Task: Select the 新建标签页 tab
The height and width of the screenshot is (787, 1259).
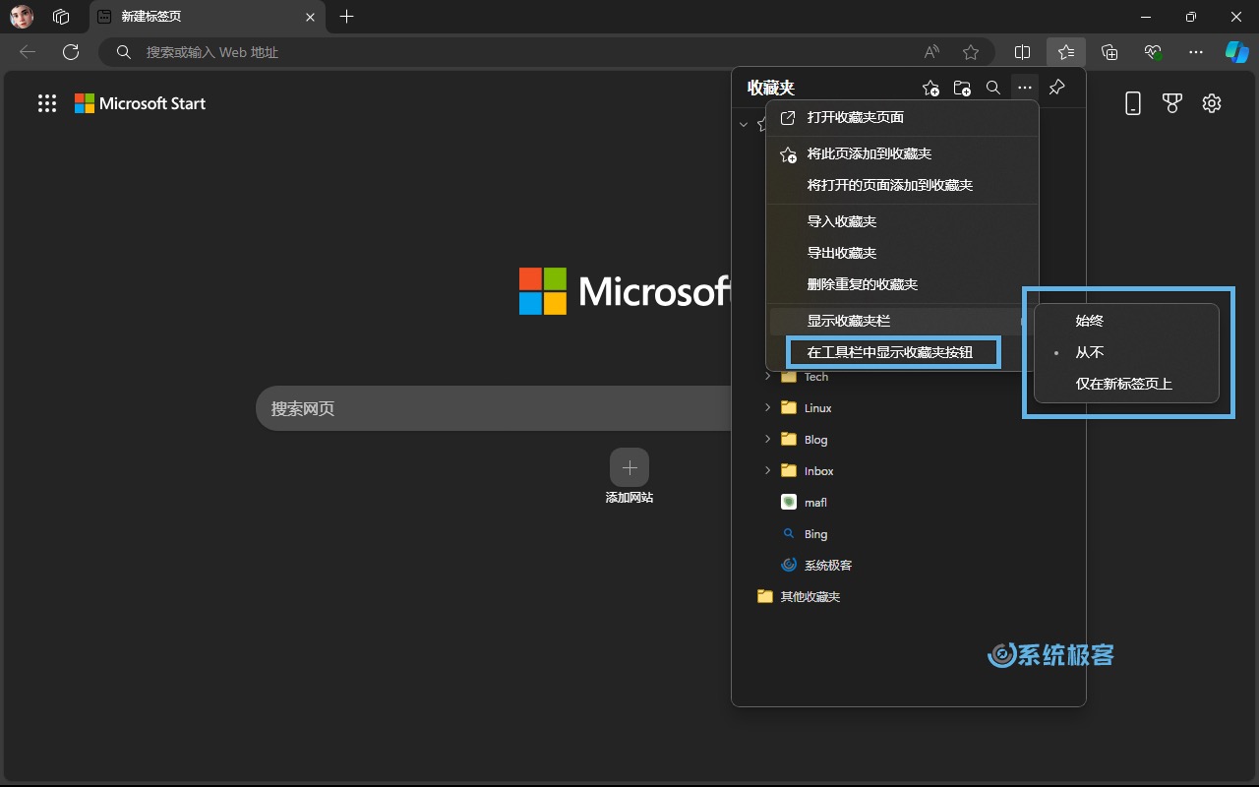Action: [207, 17]
